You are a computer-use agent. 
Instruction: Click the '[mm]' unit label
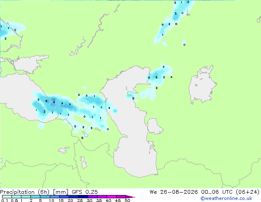(x=61, y=192)
